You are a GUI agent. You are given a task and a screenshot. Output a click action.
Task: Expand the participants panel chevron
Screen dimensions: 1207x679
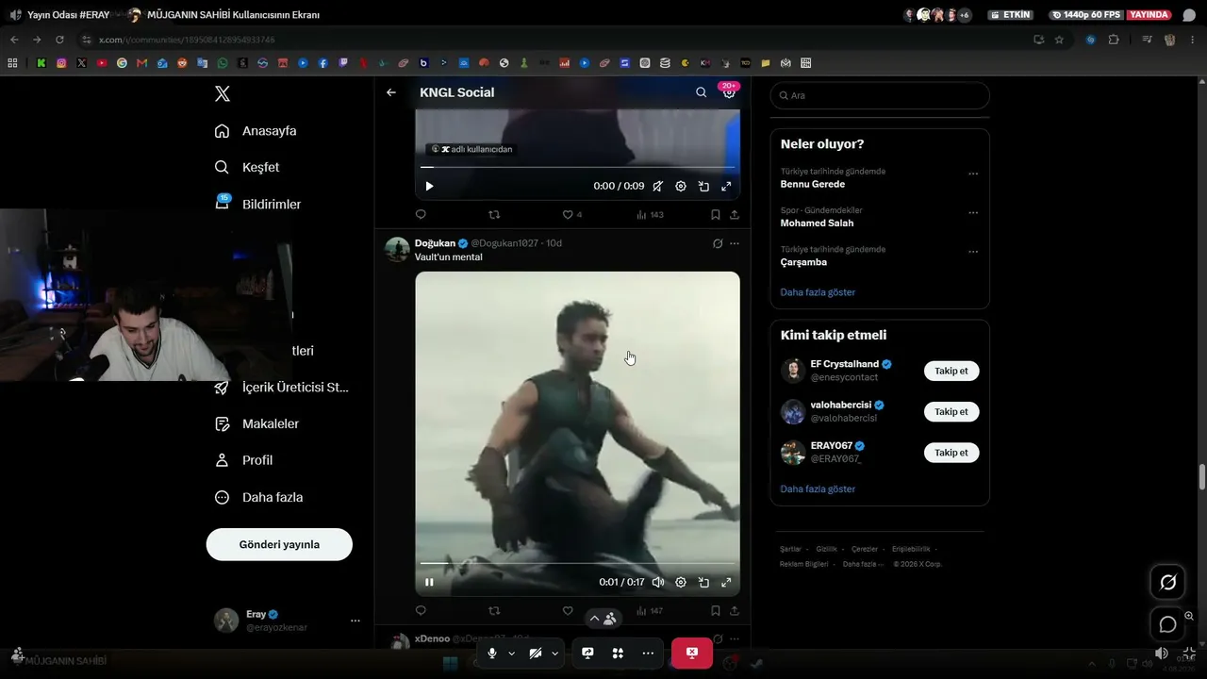(602, 619)
